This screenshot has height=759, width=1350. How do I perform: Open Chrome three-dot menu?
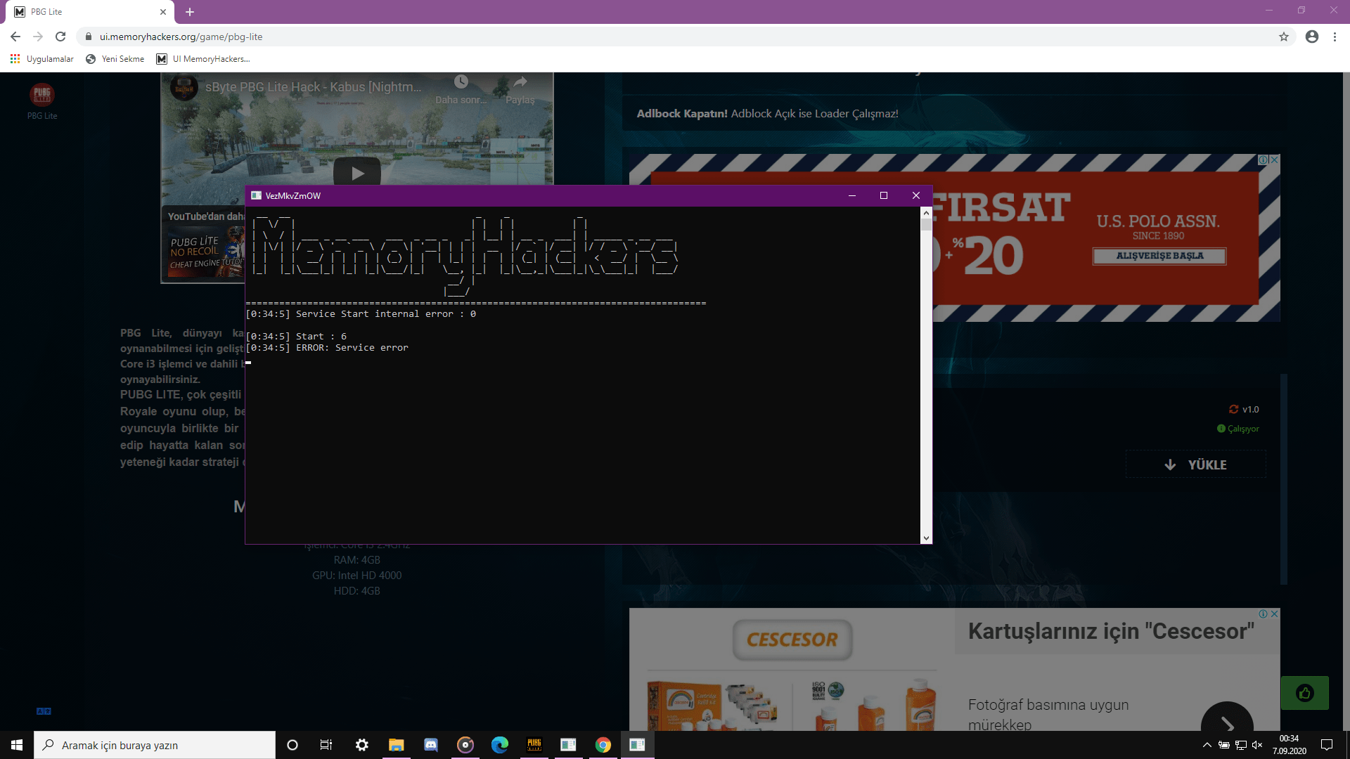[1335, 37]
